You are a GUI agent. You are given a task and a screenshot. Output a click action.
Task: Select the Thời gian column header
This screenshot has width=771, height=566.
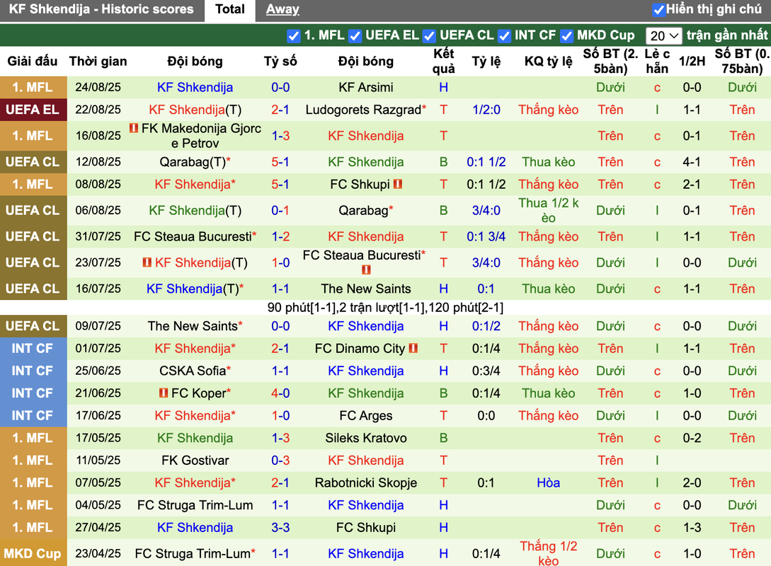[98, 61]
